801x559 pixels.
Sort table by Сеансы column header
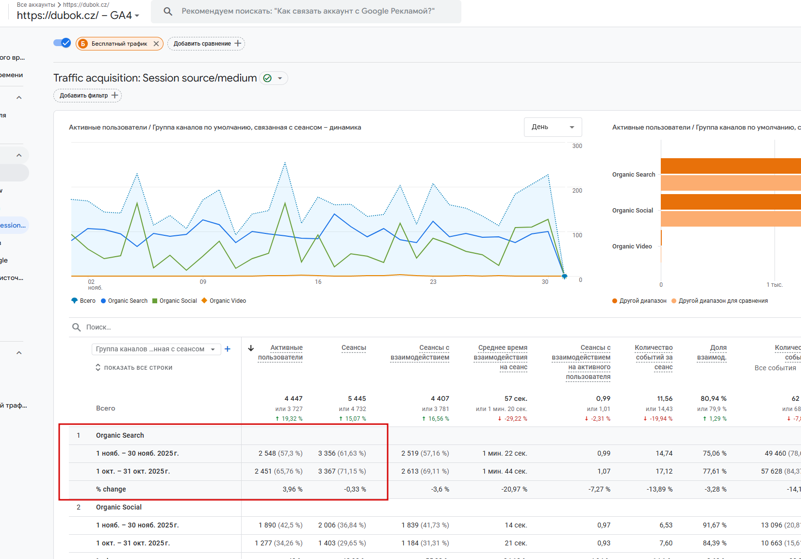pos(353,348)
